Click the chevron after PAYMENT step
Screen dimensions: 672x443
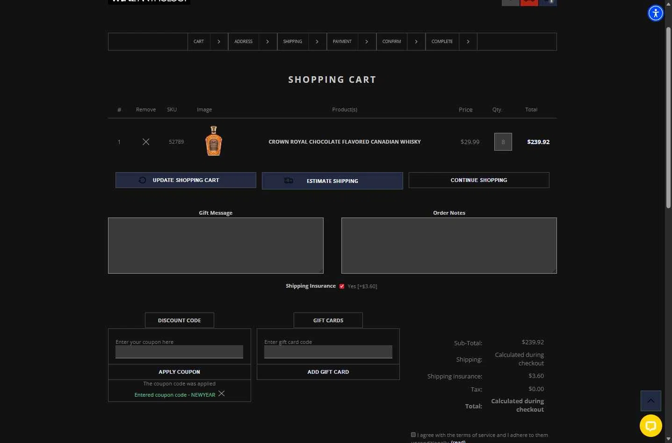click(367, 42)
